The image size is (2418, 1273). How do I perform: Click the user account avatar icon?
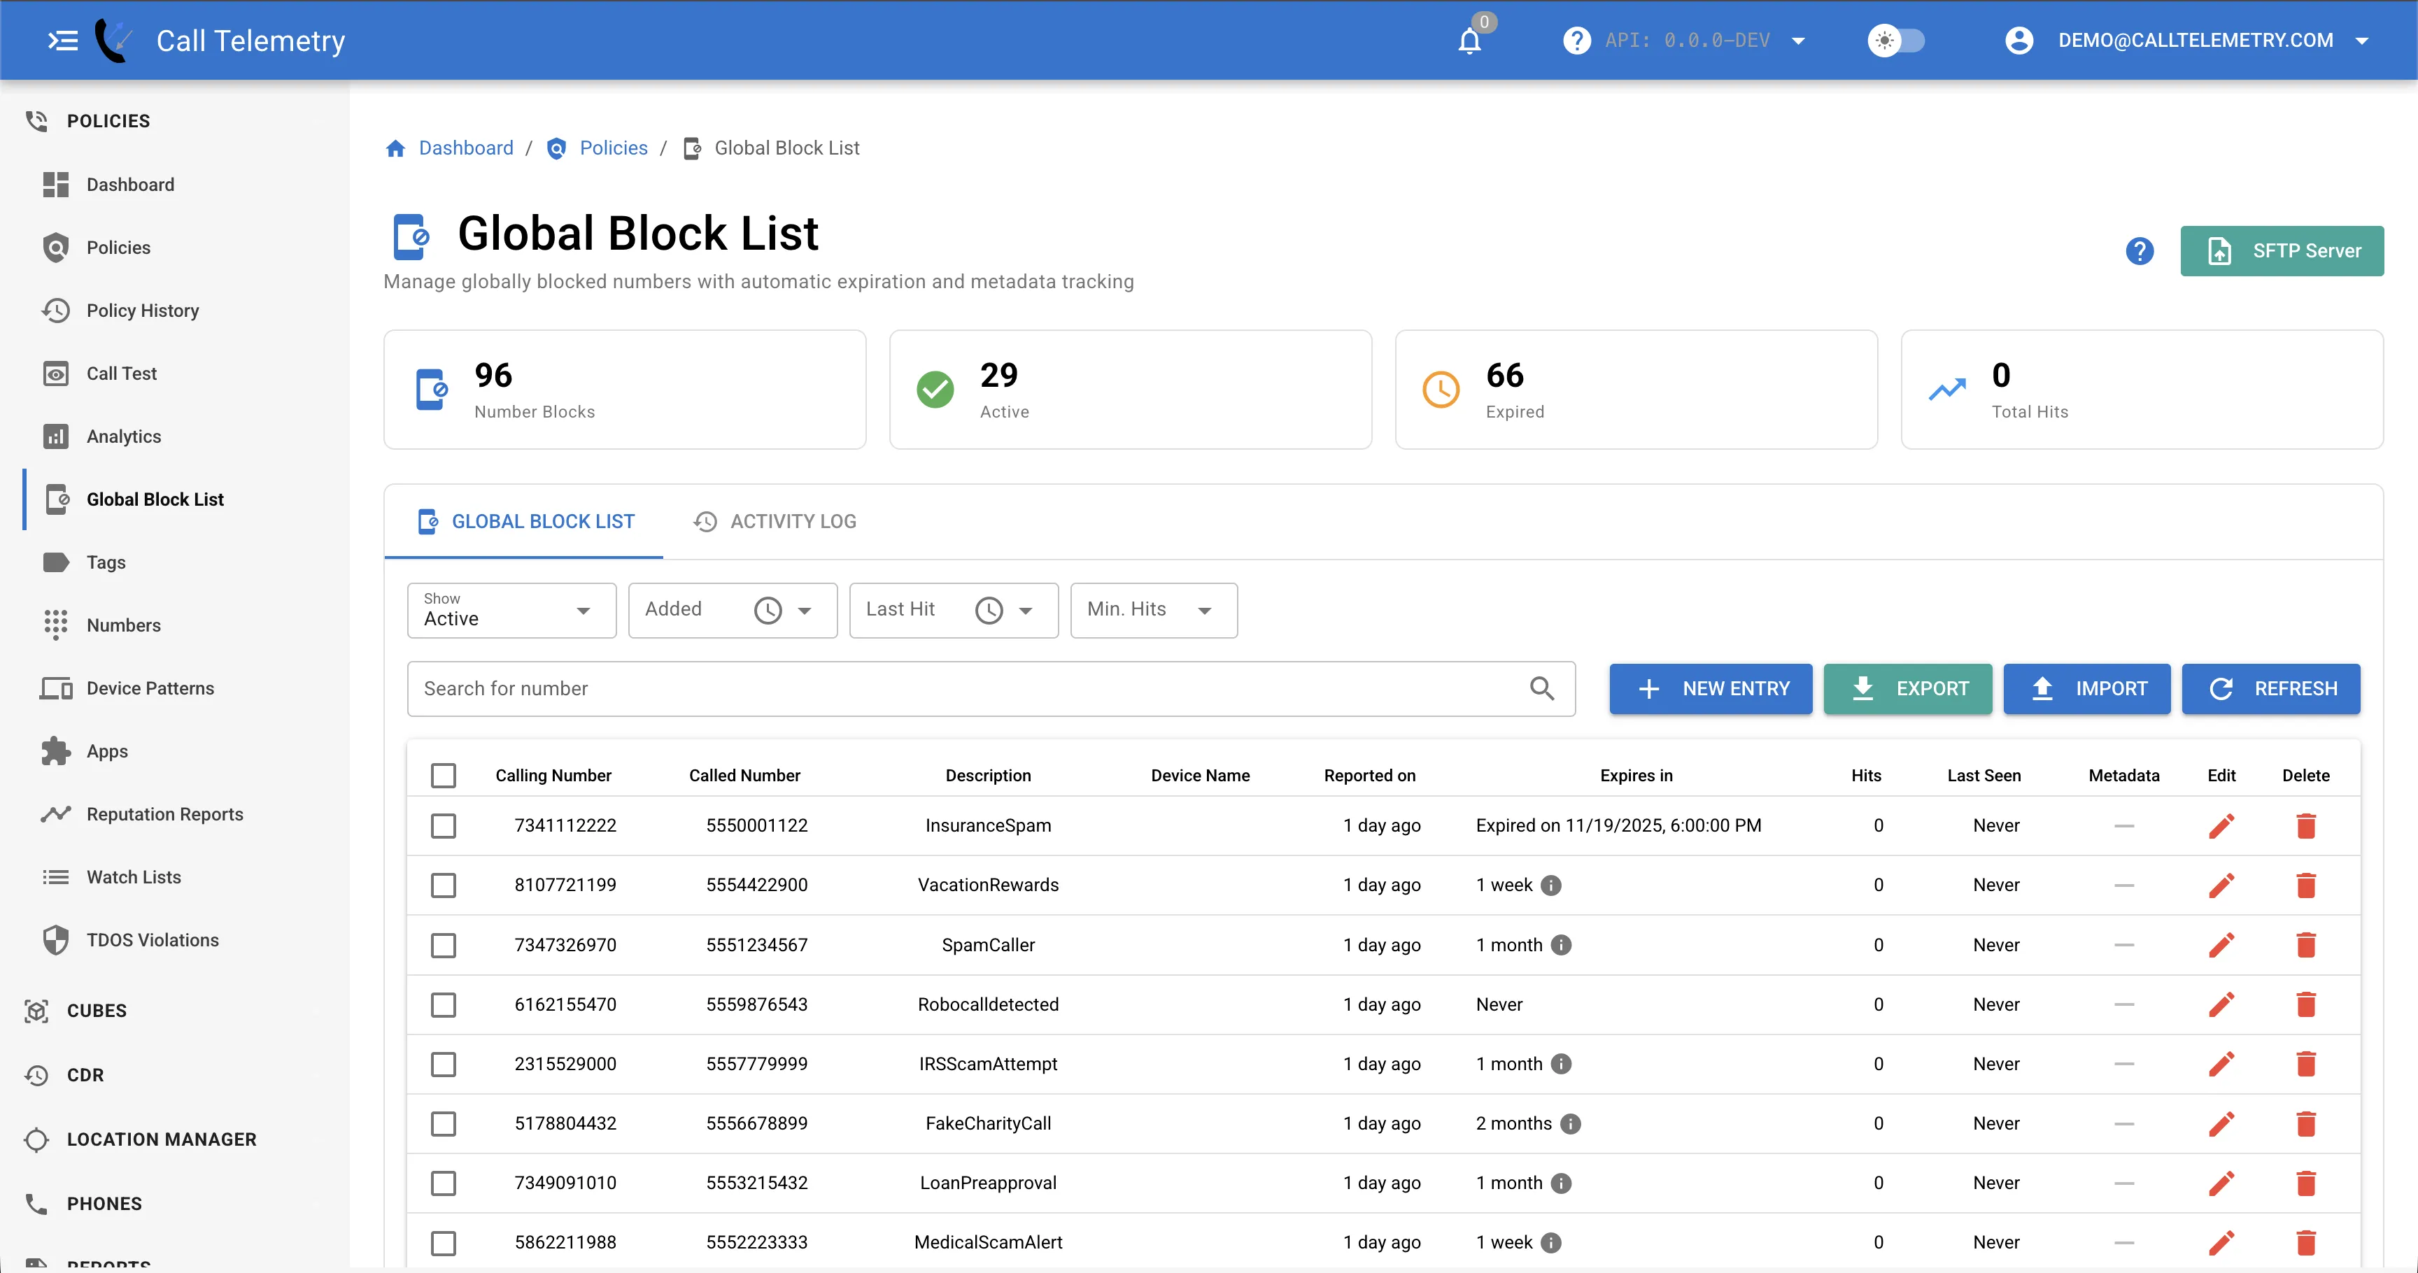pos(2018,41)
